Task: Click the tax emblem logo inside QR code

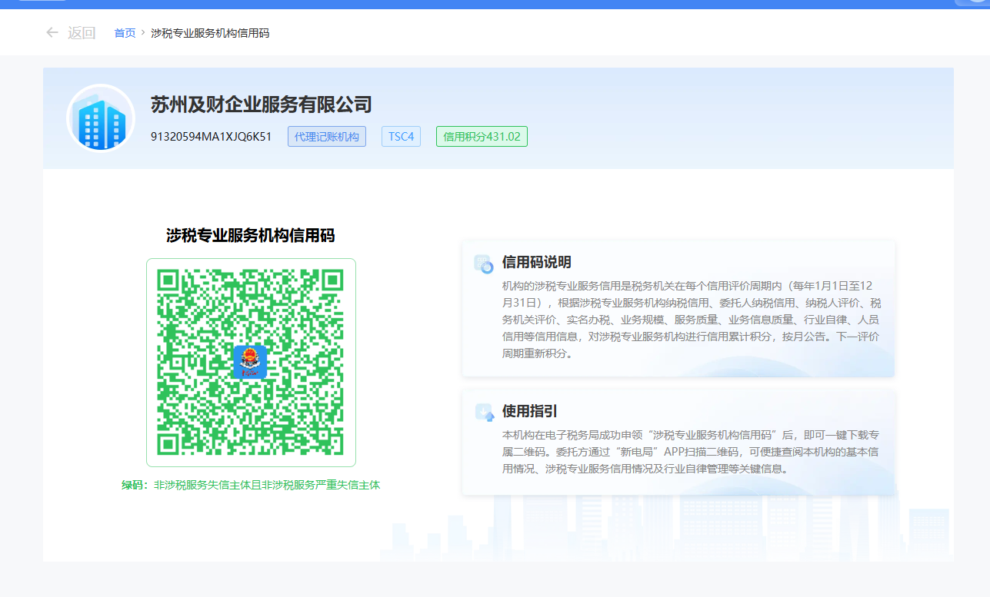Action: [250, 362]
